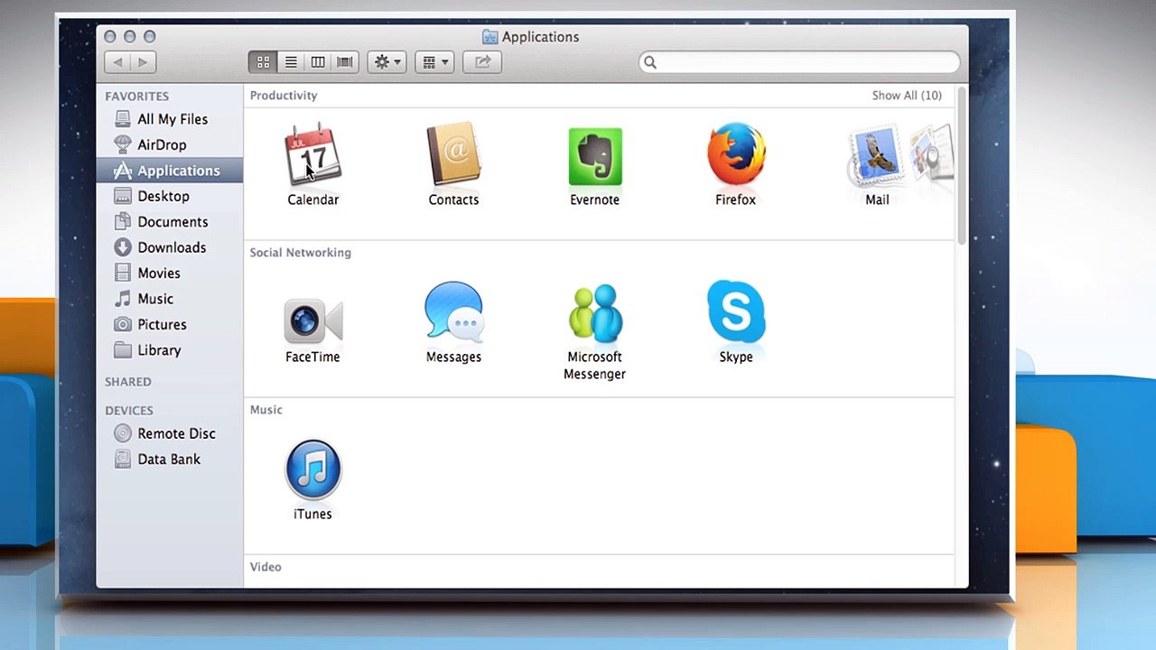Switch to column view
1156x650 pixels.
pos(318,62)
